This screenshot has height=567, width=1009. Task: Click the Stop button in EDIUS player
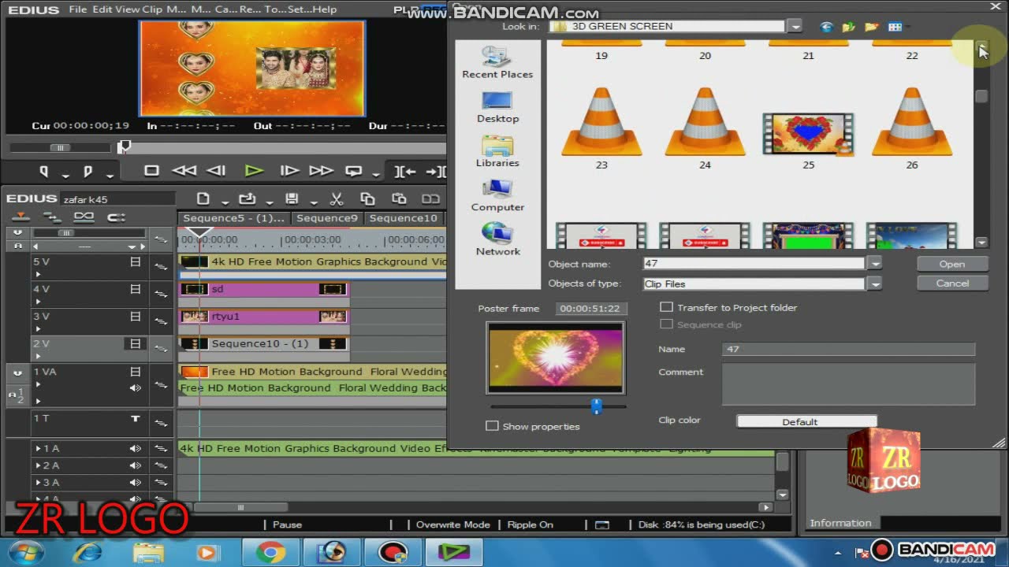point(151,170)
